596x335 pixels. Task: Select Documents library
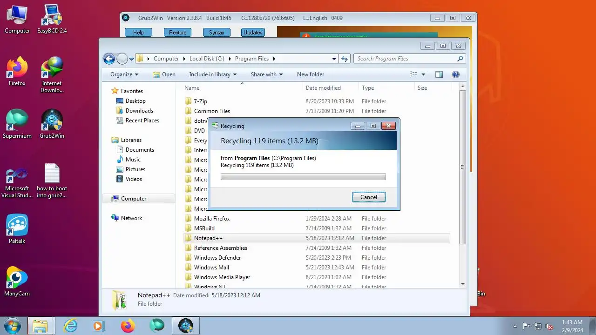(x=140, y=150)
